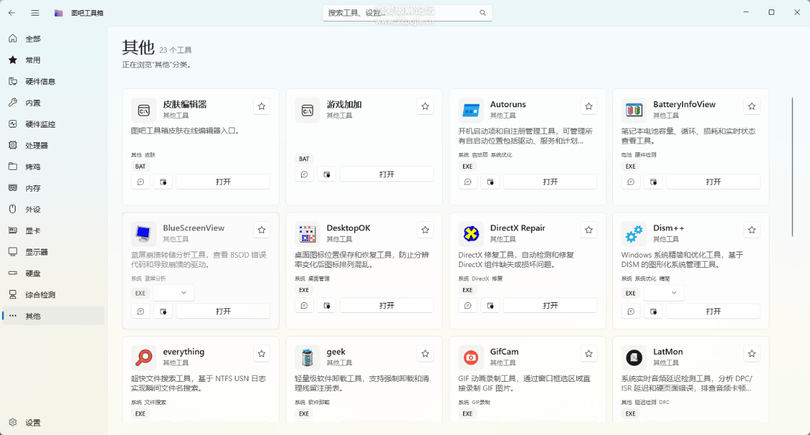The width and height of the screenshot is (810, 435).
Task: Expand the version dropdown on the BlueScreenView card
Action: coord(174,293)
